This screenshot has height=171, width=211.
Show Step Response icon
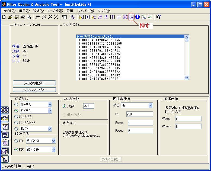tap(119, 17)
